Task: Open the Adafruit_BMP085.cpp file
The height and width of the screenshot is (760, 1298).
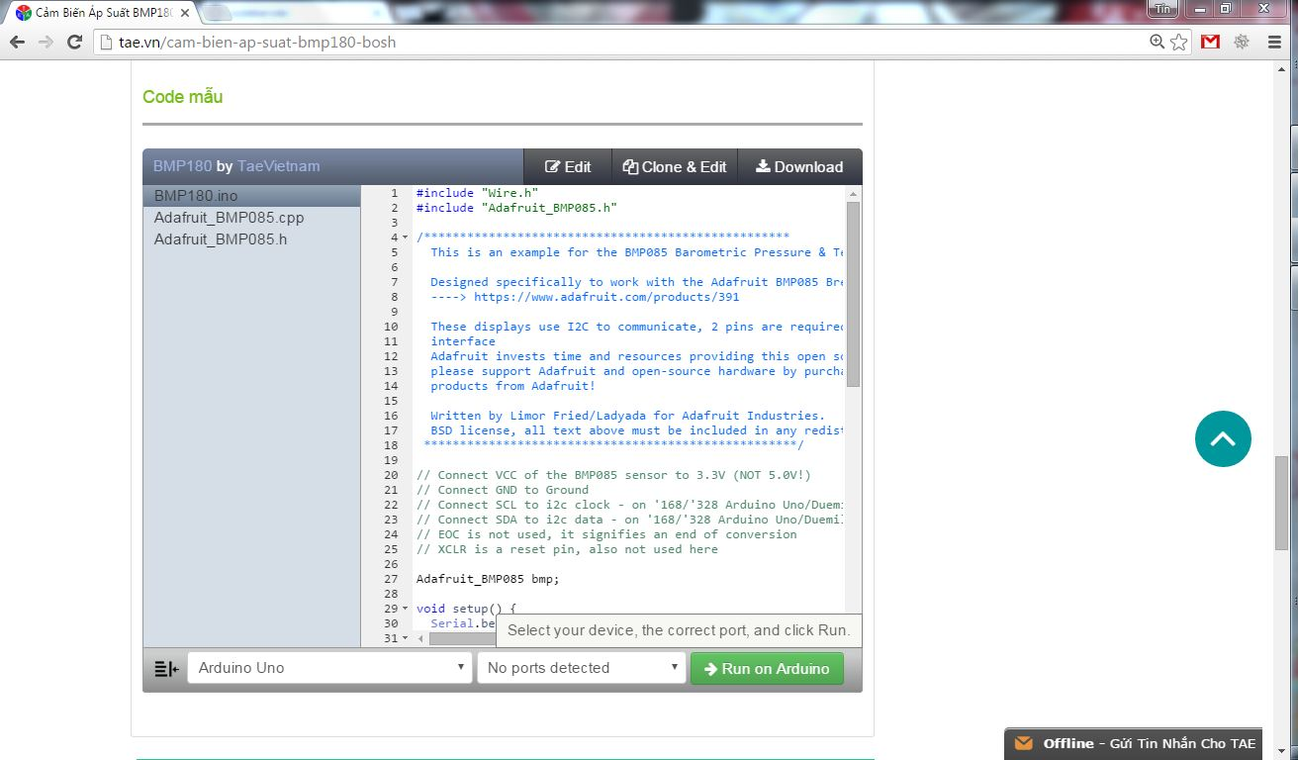Action: [251, 218]
